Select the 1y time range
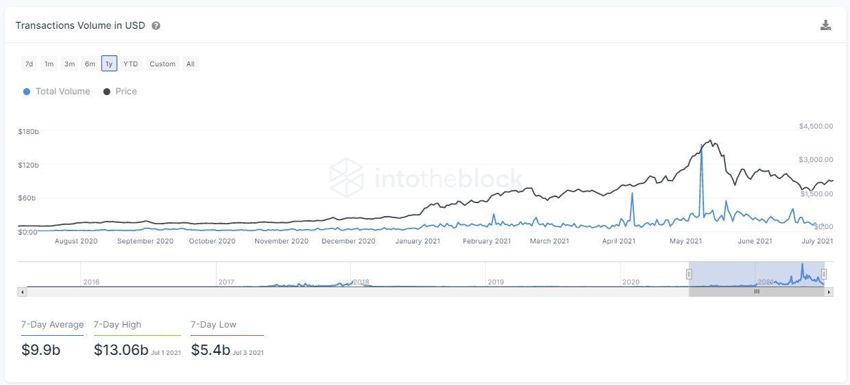 [x=109, y=64]
